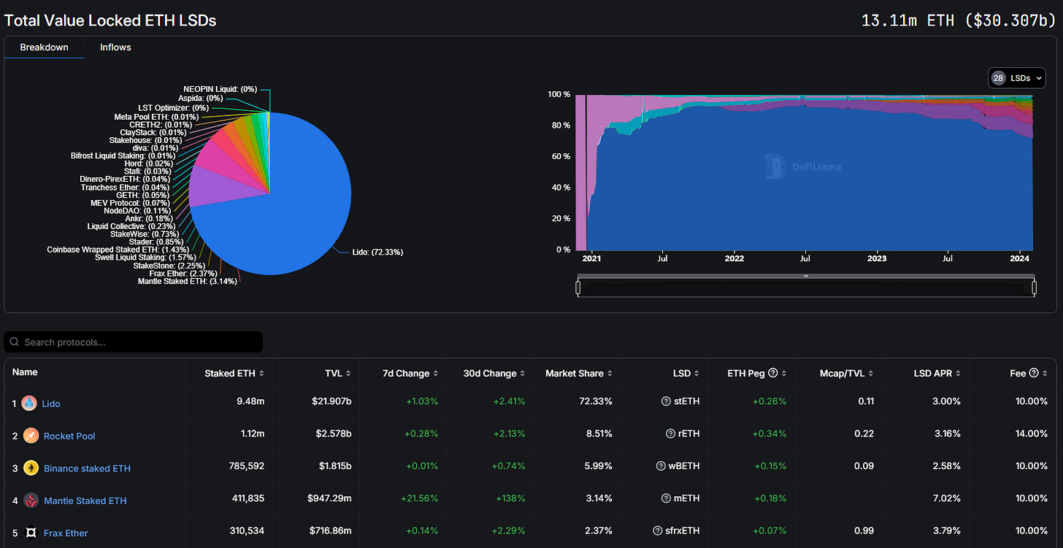
Task: Click the Mantle Staked ETH logo icon
Action: [31, 501]
